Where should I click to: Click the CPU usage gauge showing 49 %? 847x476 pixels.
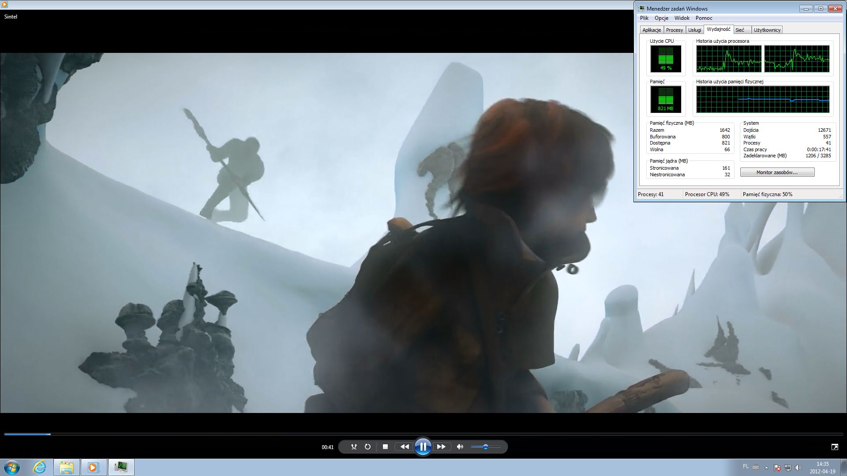pos(666,59)
